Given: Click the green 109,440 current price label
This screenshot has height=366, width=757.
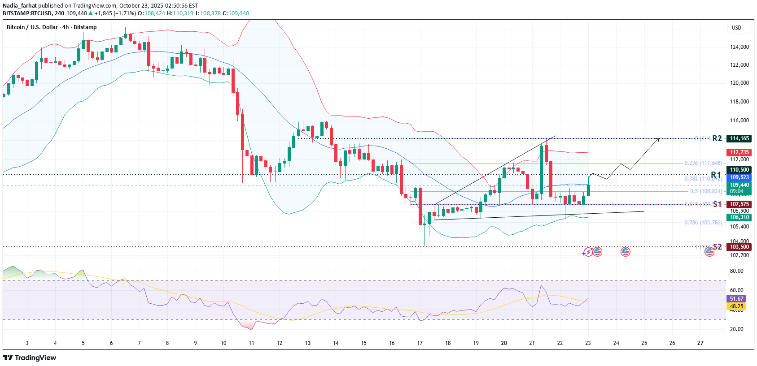Looking at the screenshot, I should [739, 185].
